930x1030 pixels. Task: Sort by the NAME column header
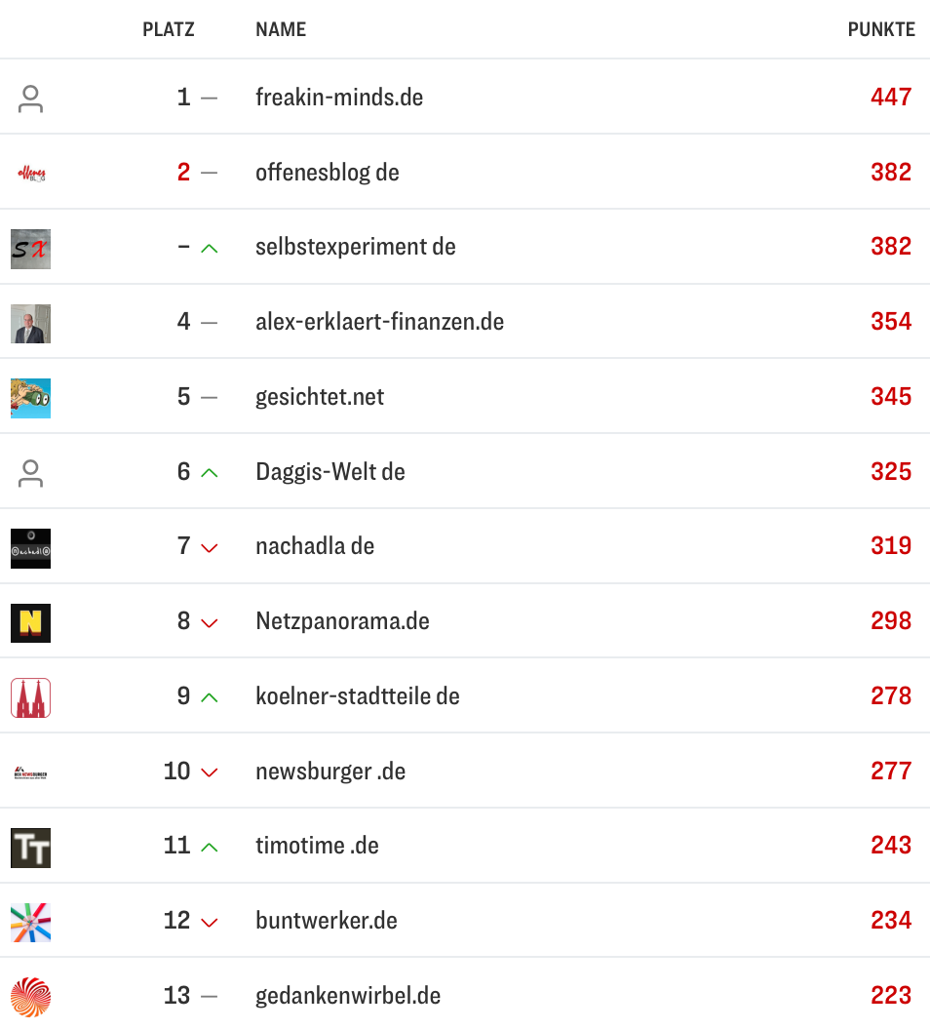pos(280,29)
